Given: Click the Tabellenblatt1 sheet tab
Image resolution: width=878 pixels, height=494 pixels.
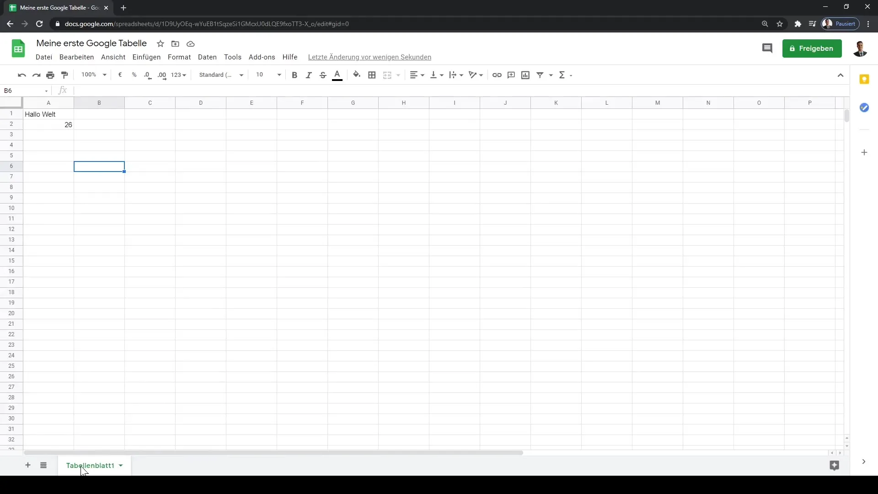Looking at the screenshot, I should point(90,465).
